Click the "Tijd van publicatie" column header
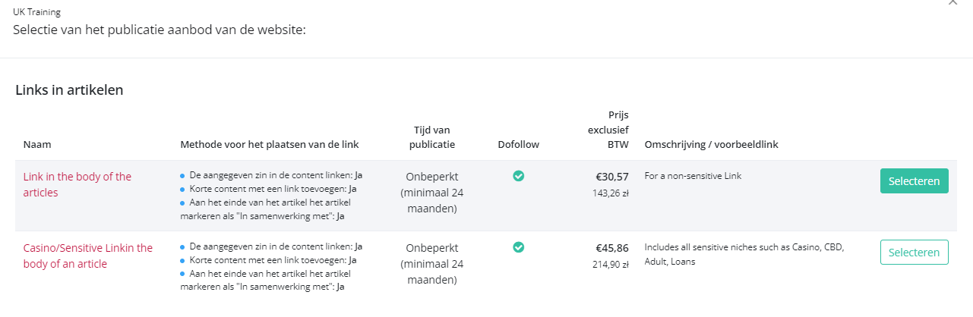Image resolution: width=973 pixels, height=317 pixels. [432, 137]
